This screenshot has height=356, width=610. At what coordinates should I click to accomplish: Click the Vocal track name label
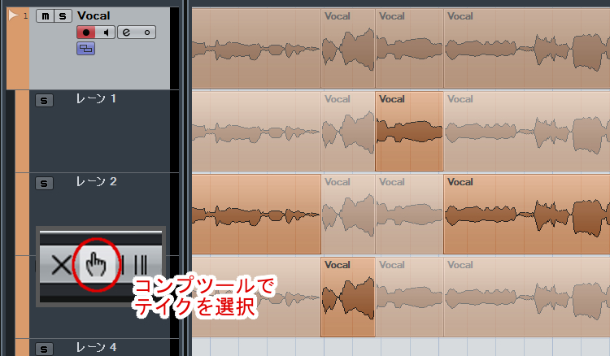[94, 16]
